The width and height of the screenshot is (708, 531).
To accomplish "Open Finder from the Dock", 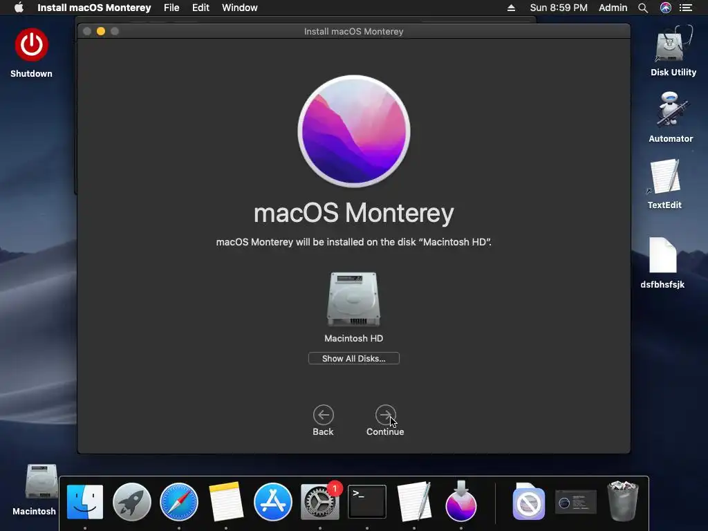I will point(85,502).
